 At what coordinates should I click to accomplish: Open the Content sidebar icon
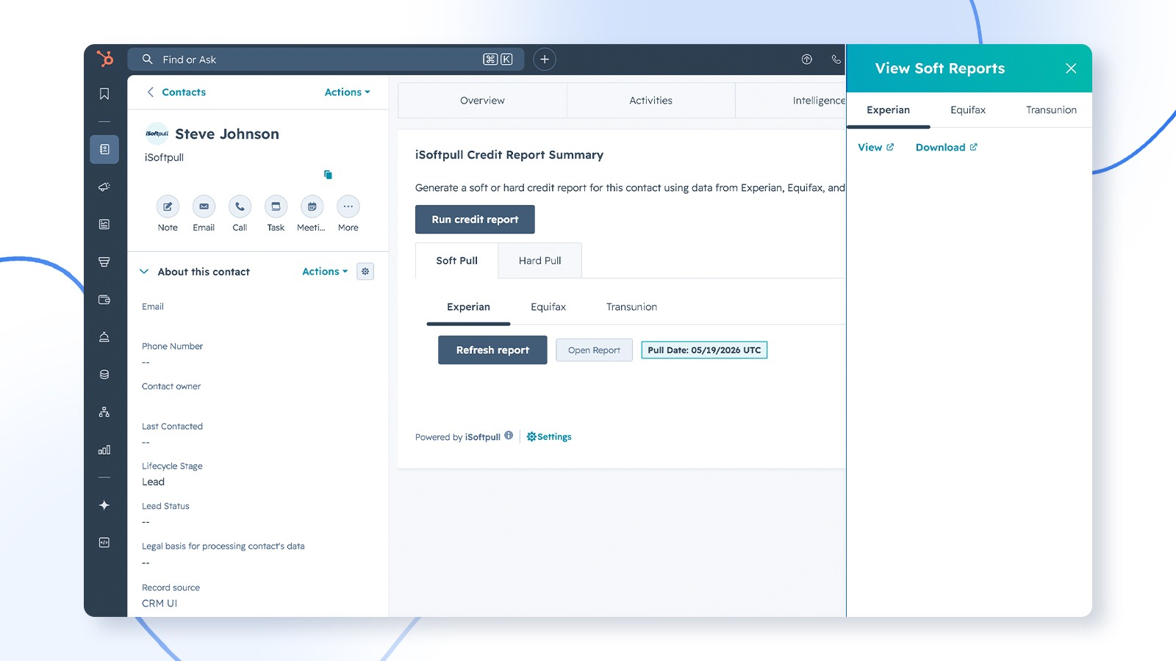104,224
